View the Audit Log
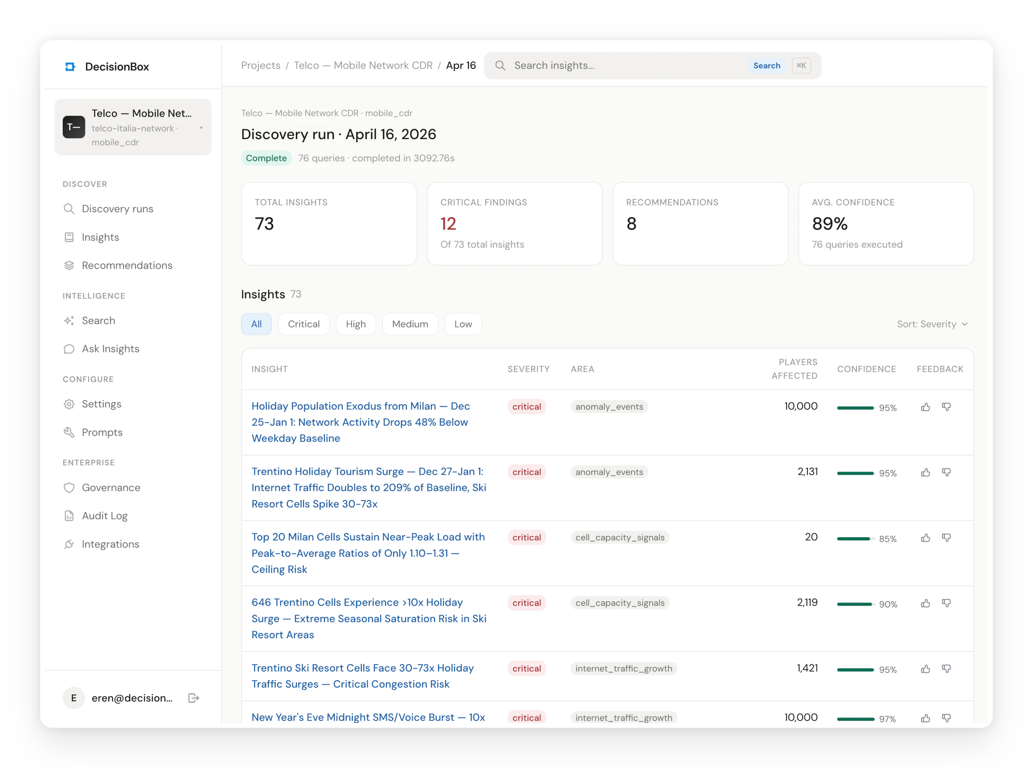 click(104, 515)
